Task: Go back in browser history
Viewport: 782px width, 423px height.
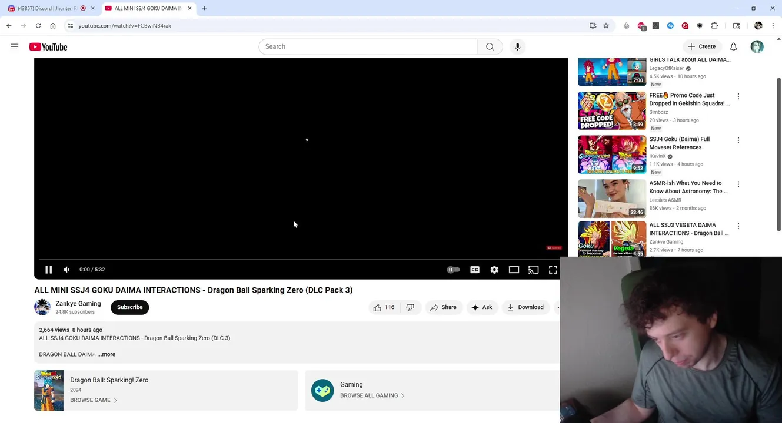Action: coord(9,26)
